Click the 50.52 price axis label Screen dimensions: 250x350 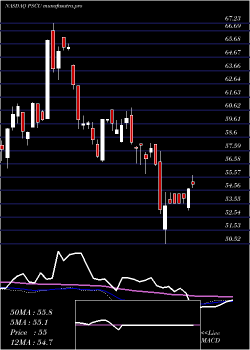point(232,239)
